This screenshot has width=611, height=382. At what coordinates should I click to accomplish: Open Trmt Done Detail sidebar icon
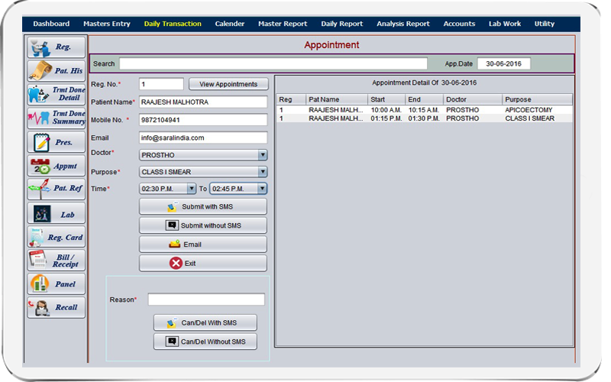[56, 94]
